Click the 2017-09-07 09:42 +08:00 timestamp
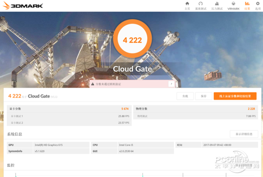This screenshot has height=177, width=263. 218,145
